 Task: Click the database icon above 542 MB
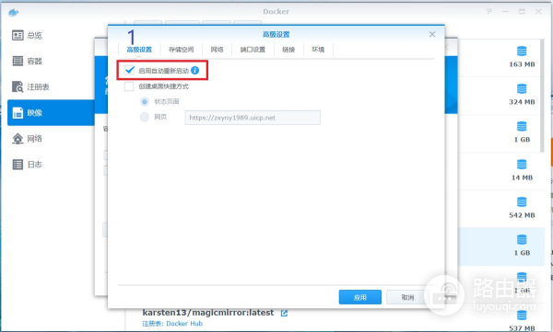pos(522,202)
